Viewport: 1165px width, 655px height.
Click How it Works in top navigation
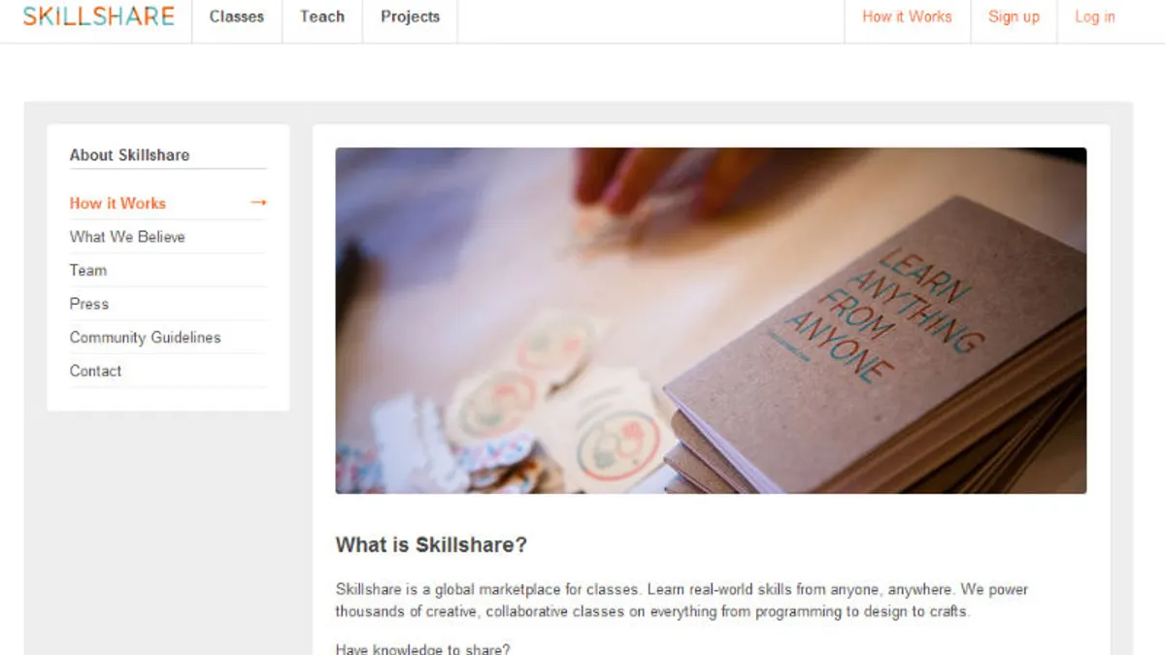click(907, 16)
